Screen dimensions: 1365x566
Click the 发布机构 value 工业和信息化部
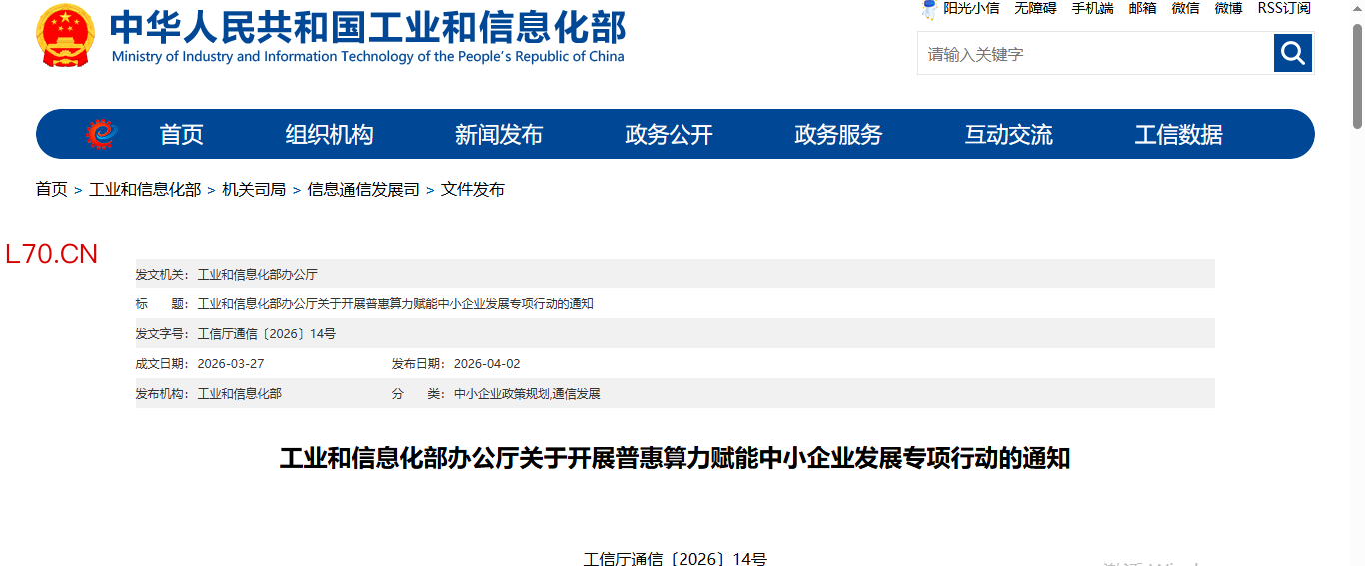[240, 393]
